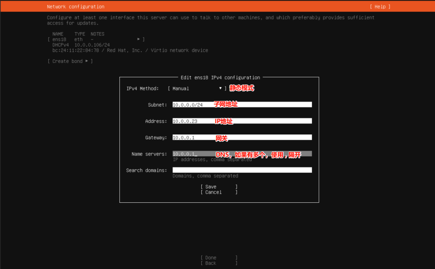Focus the Address input field

(242, 121)
